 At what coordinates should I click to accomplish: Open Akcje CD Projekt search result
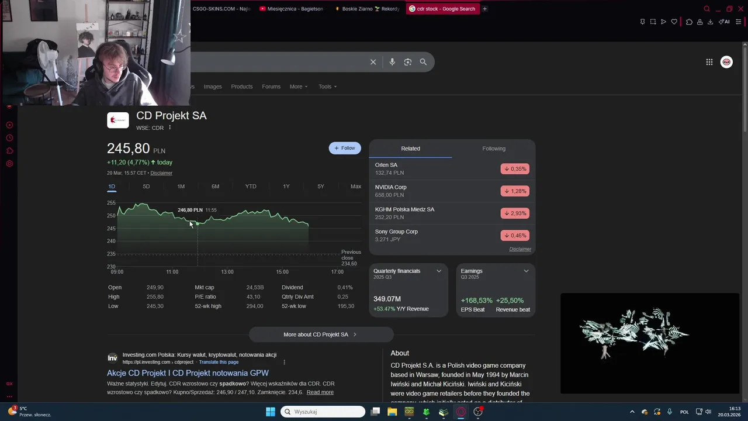coord(188,373)
